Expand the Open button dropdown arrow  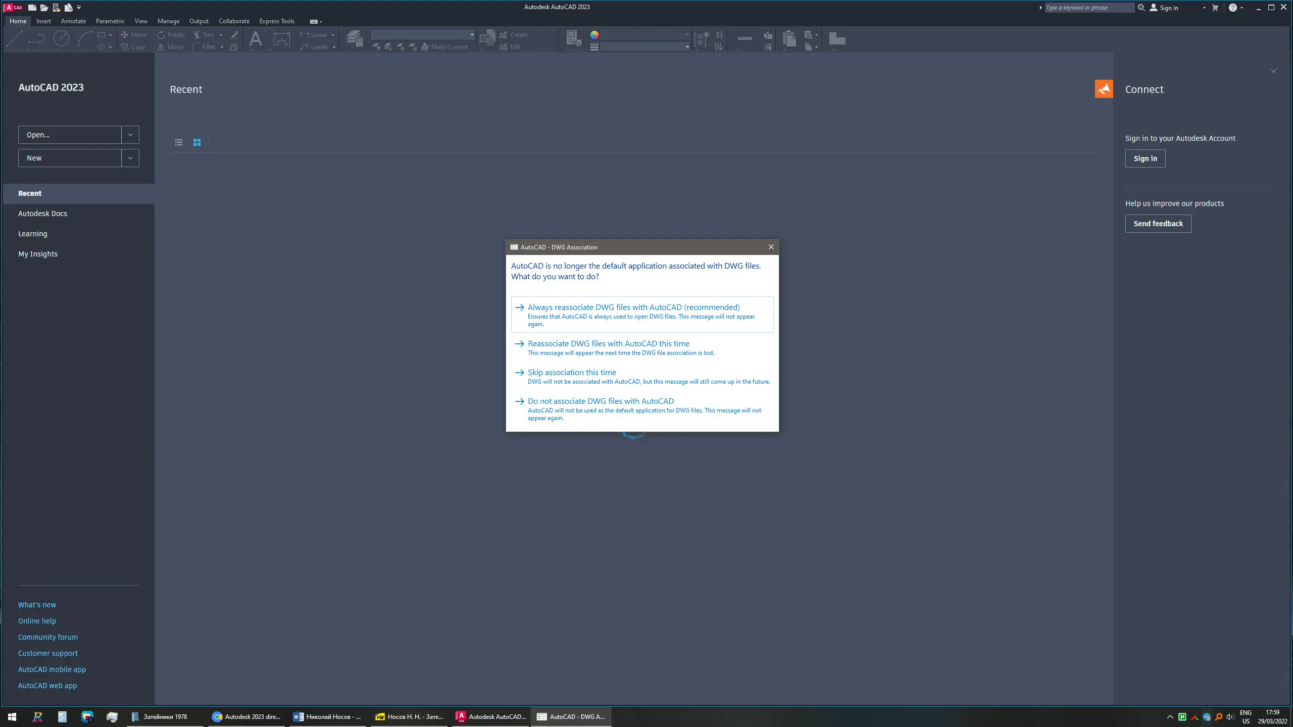click(x=130, y=135)
